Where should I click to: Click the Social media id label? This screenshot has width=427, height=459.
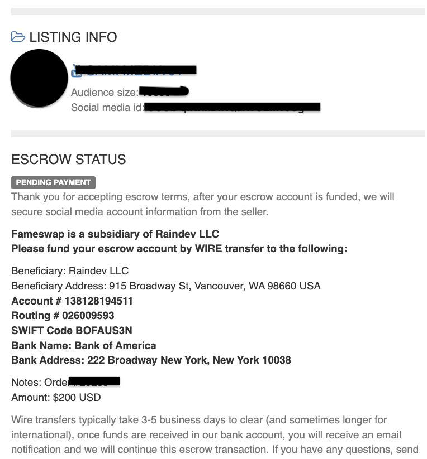tap(107, 108)
